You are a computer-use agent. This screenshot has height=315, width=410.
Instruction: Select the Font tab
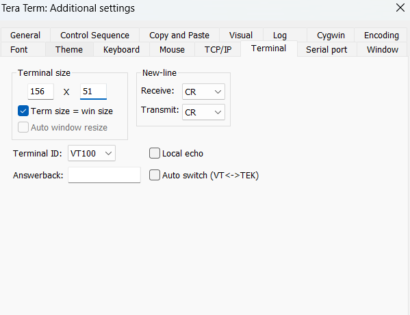(19, 49)
